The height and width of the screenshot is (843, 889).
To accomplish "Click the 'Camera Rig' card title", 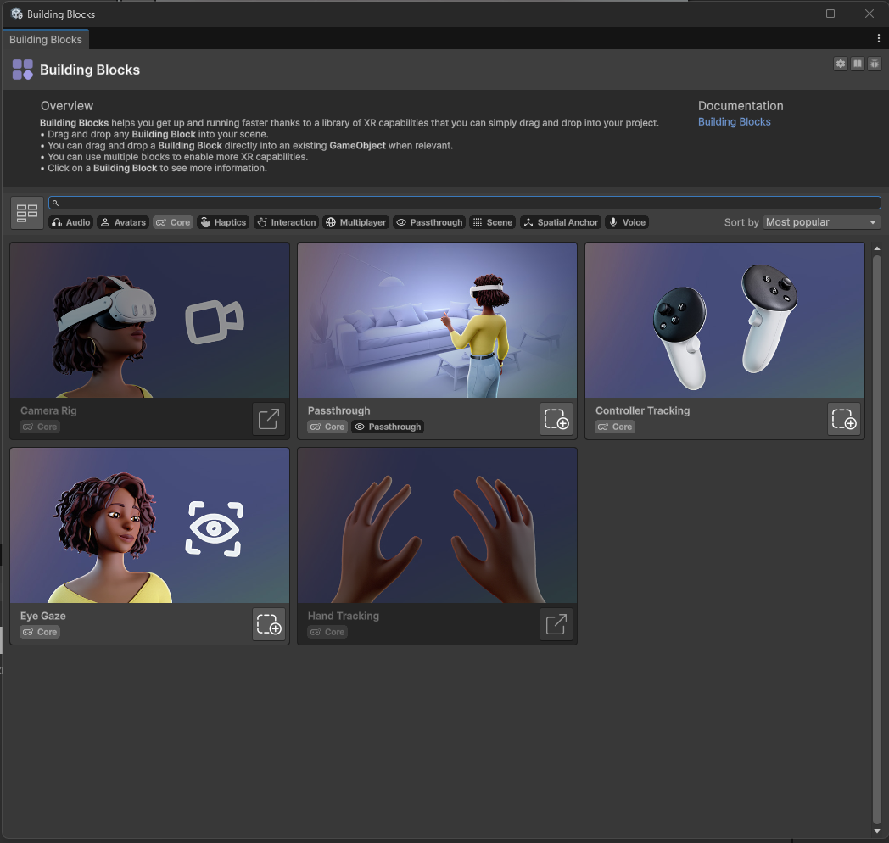I will click(x=48, y=410).
